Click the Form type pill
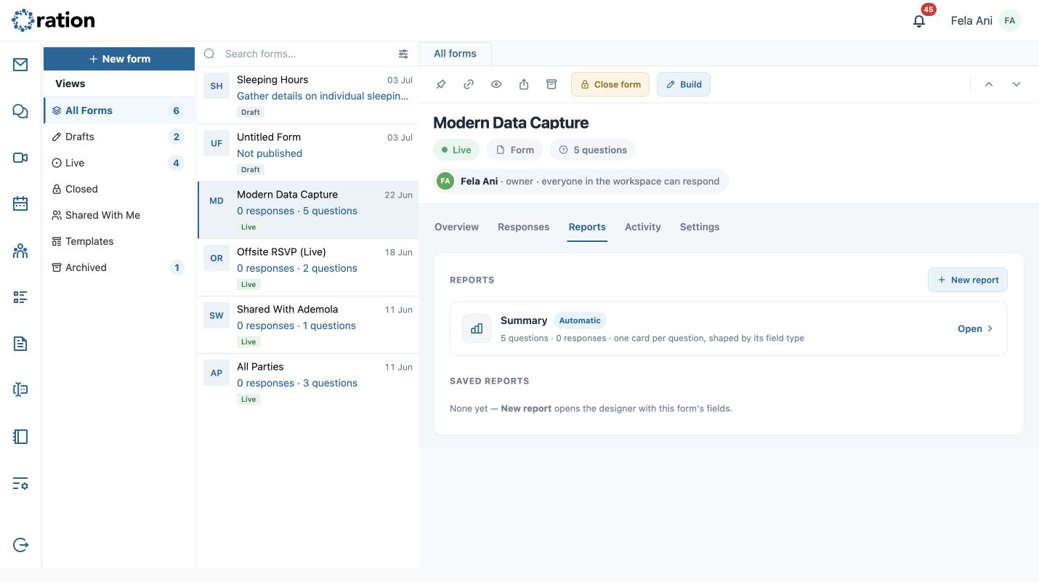Screen dimensions: 1039x582 pos(515,150)
